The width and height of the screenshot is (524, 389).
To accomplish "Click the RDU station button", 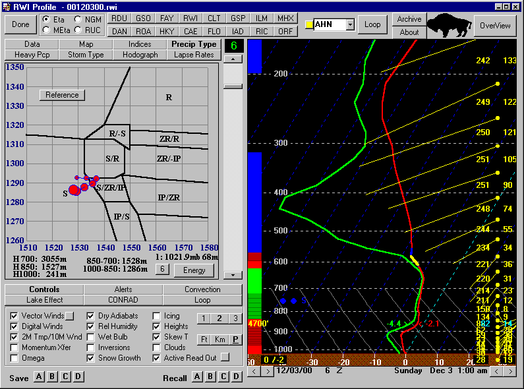I will click(x=119, y=18).
